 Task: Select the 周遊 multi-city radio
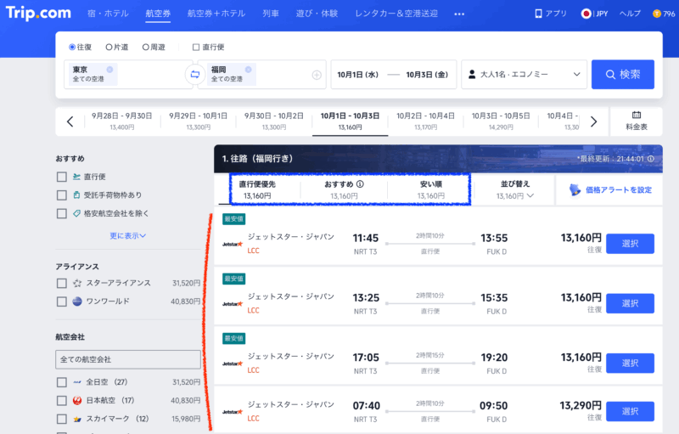[145, 47]
